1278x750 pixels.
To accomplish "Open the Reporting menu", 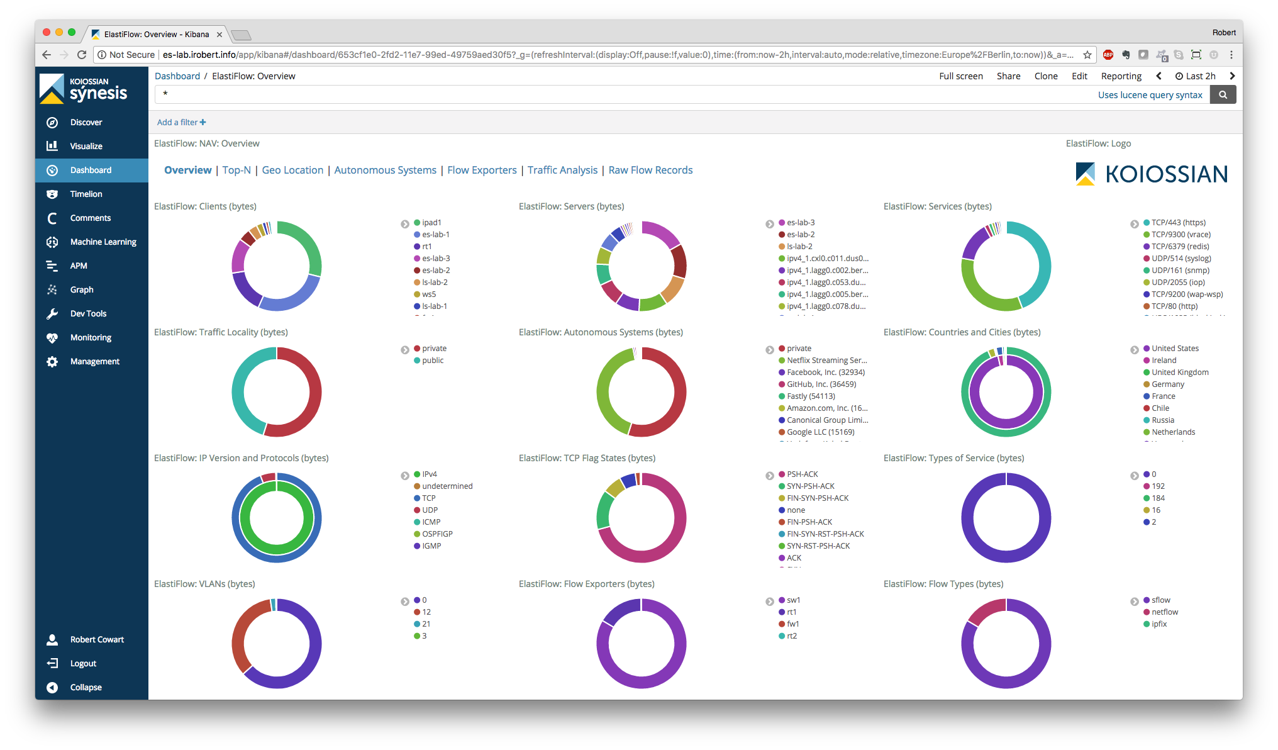I will tap(1121, 76).
